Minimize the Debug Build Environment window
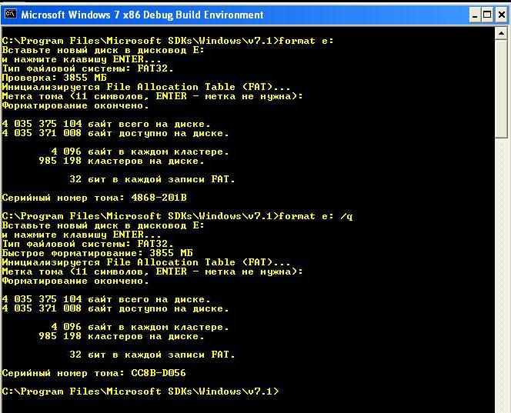The height and width of the screenshot is (413, 511). tap(475, 15)
